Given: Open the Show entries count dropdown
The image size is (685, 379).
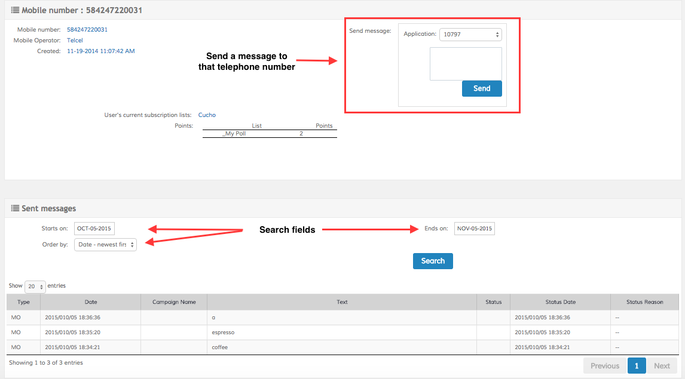Looking at the screenshot, I should 35,286.
